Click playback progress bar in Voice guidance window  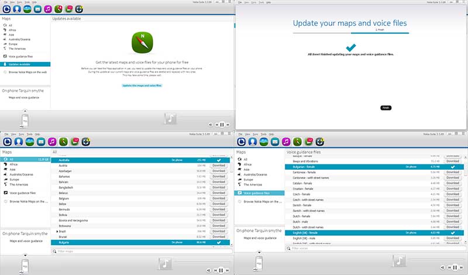436,259
